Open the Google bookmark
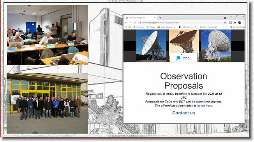The width and height of the screenshot is (254, 142). pyautogui.click(x=151, y=27)
